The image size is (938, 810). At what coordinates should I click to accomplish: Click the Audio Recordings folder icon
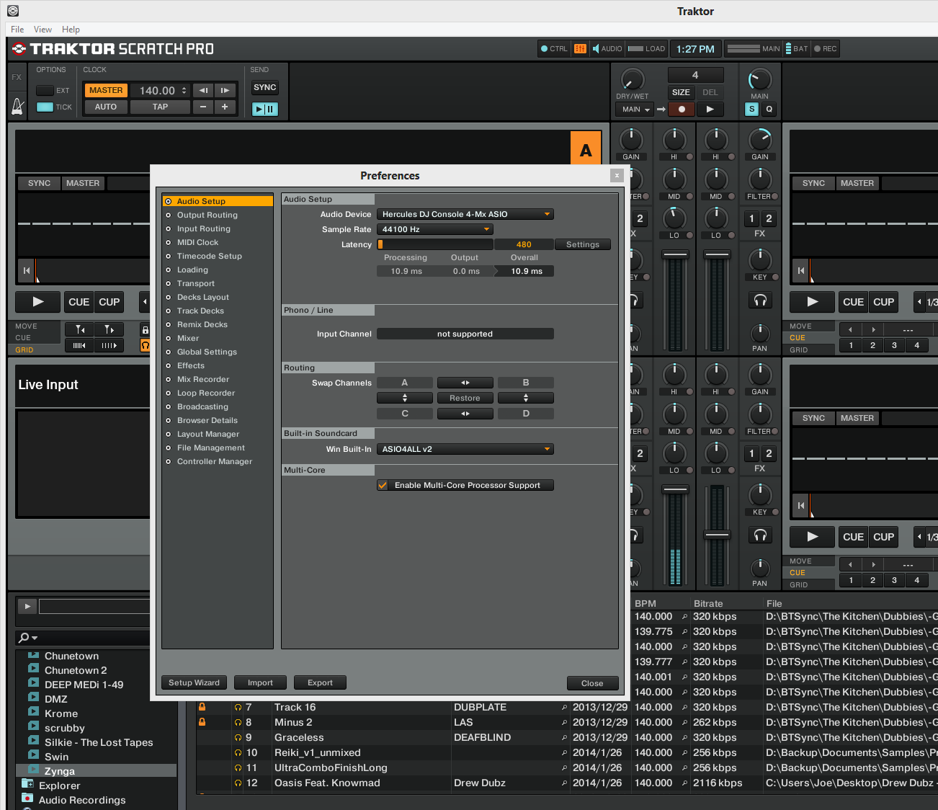tap(27, 798)
